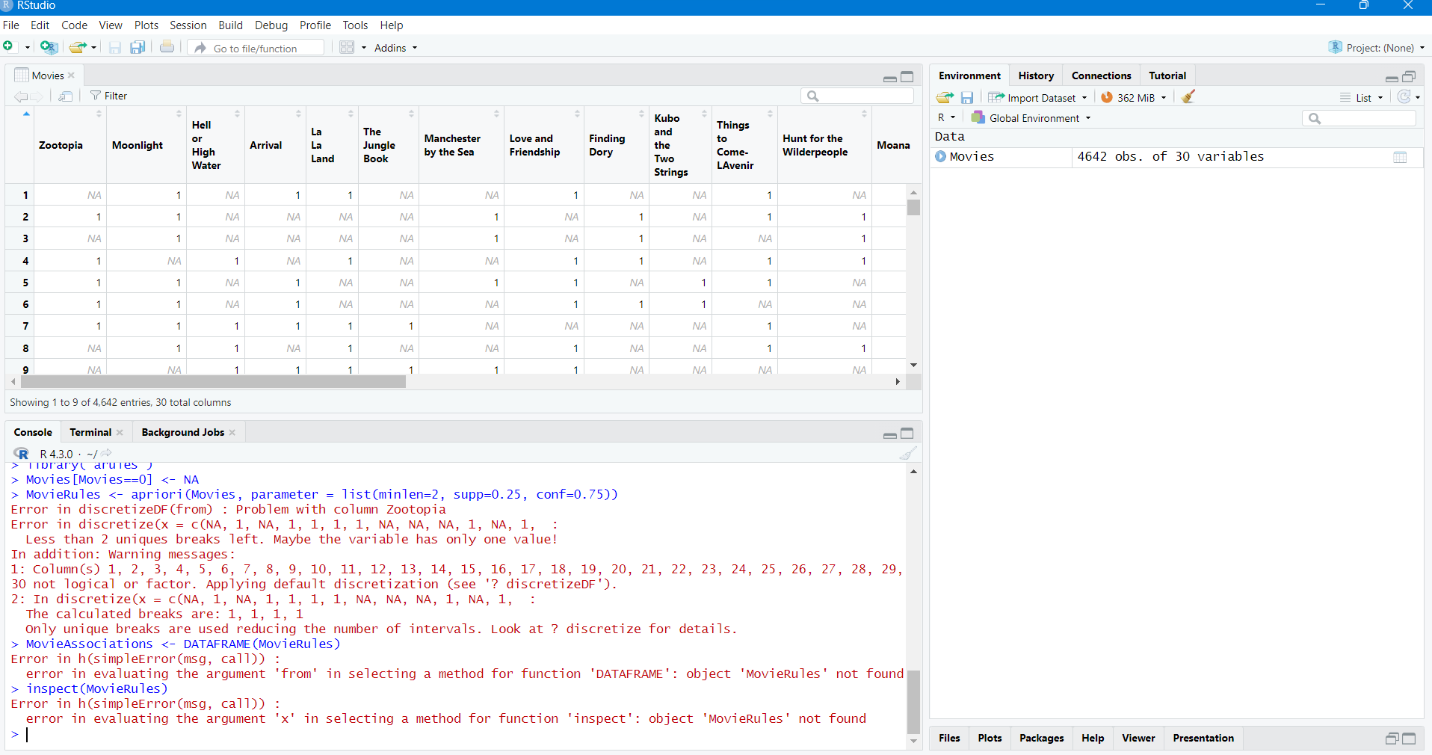Screen dimensions: 1432x755
Task: Click the Open File folder icon
Action: click(77, 47)
